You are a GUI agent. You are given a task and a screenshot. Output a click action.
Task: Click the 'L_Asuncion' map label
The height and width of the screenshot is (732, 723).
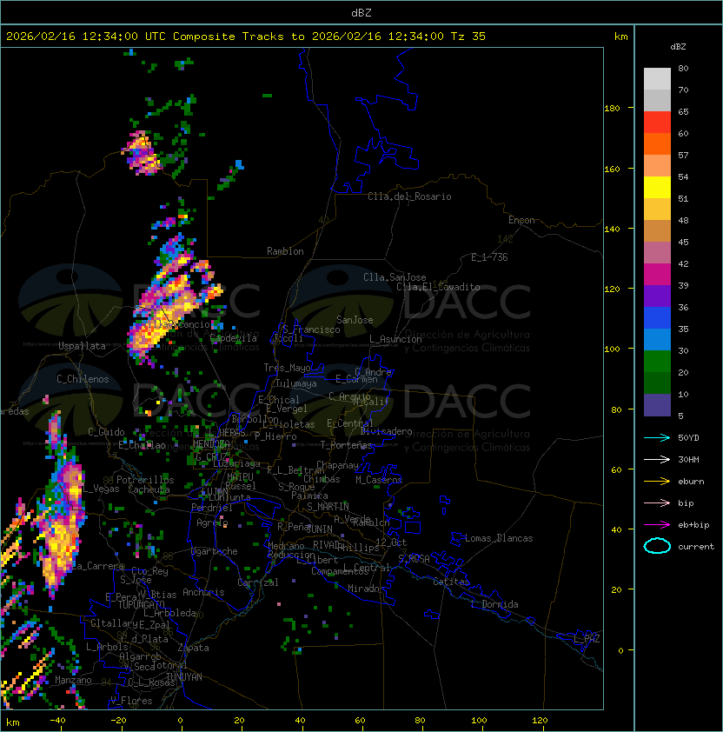pyautogui.click(x=395, y=339)
